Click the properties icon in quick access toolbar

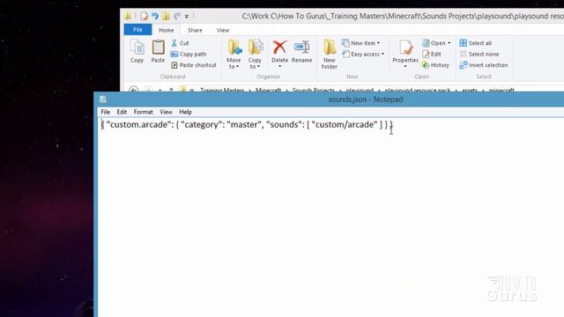pyautogui.click(x=145, y=16)
